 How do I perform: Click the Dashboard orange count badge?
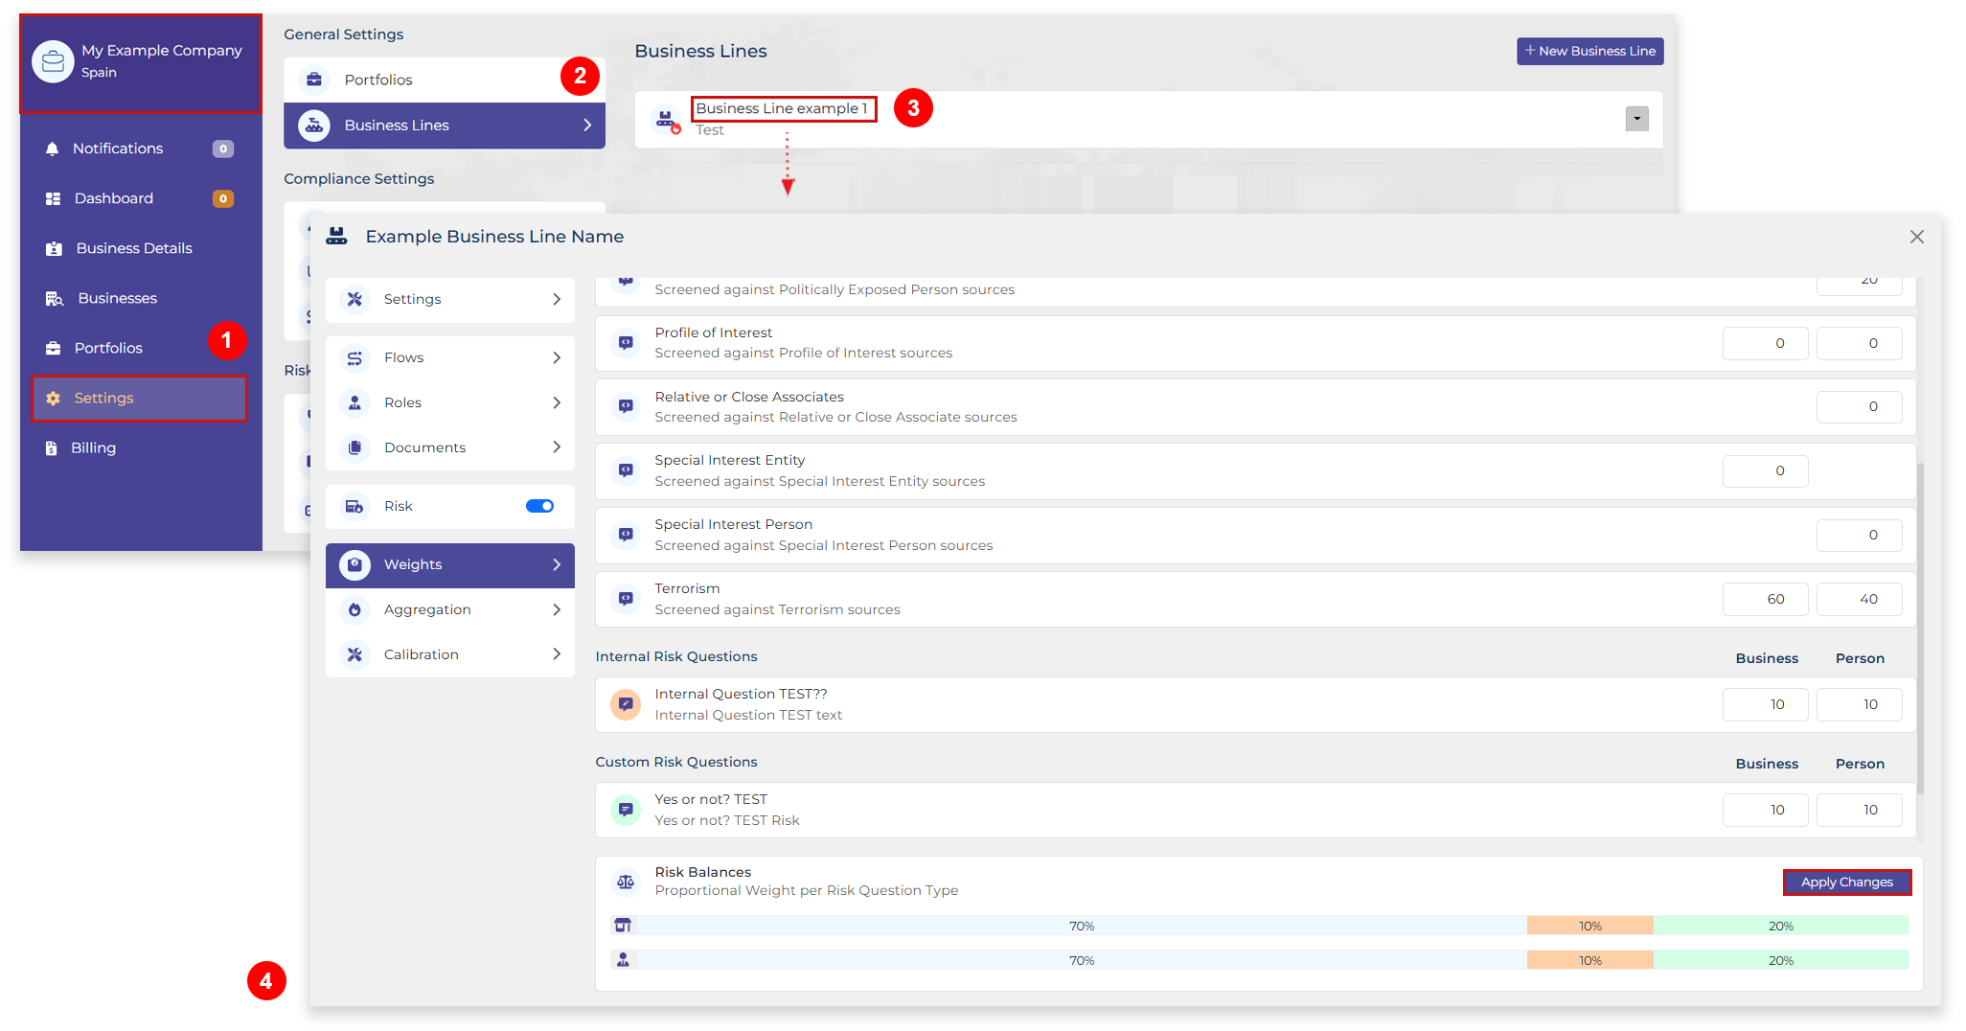coord(222,198)
